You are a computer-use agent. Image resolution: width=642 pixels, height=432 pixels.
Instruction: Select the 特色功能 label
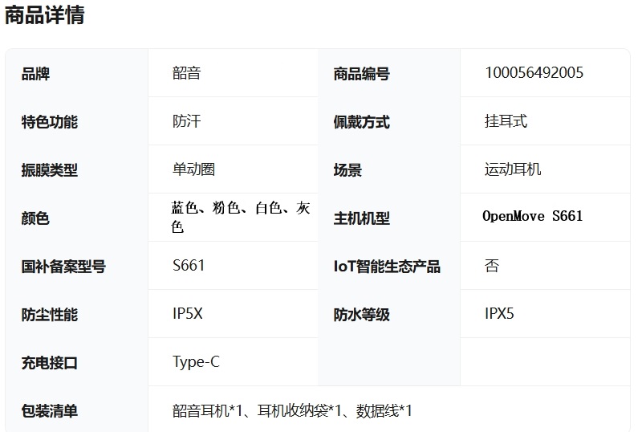click(x=50, y=122)
